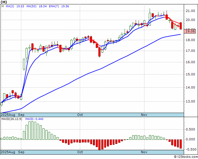The image size is (198, 159).
Task: Click the 19.06 current price tag
Action: tap(190, 31)
